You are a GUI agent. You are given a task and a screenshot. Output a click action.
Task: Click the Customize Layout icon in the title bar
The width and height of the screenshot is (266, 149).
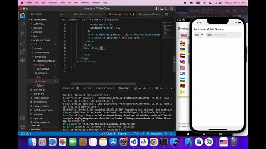(x=172, y=8)
